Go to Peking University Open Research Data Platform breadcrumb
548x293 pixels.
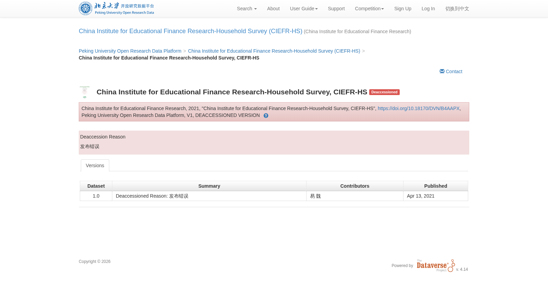130,51
